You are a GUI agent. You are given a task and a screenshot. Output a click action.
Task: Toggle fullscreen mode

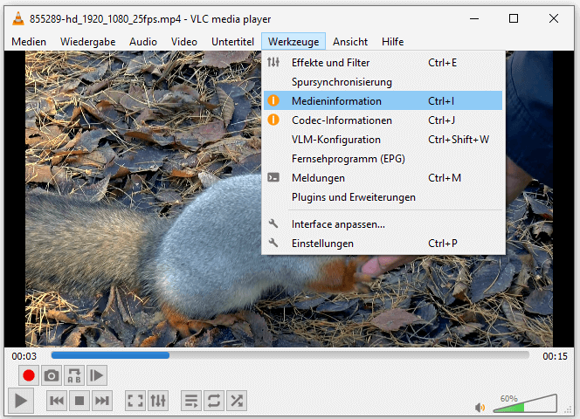[x=135, y=401]
